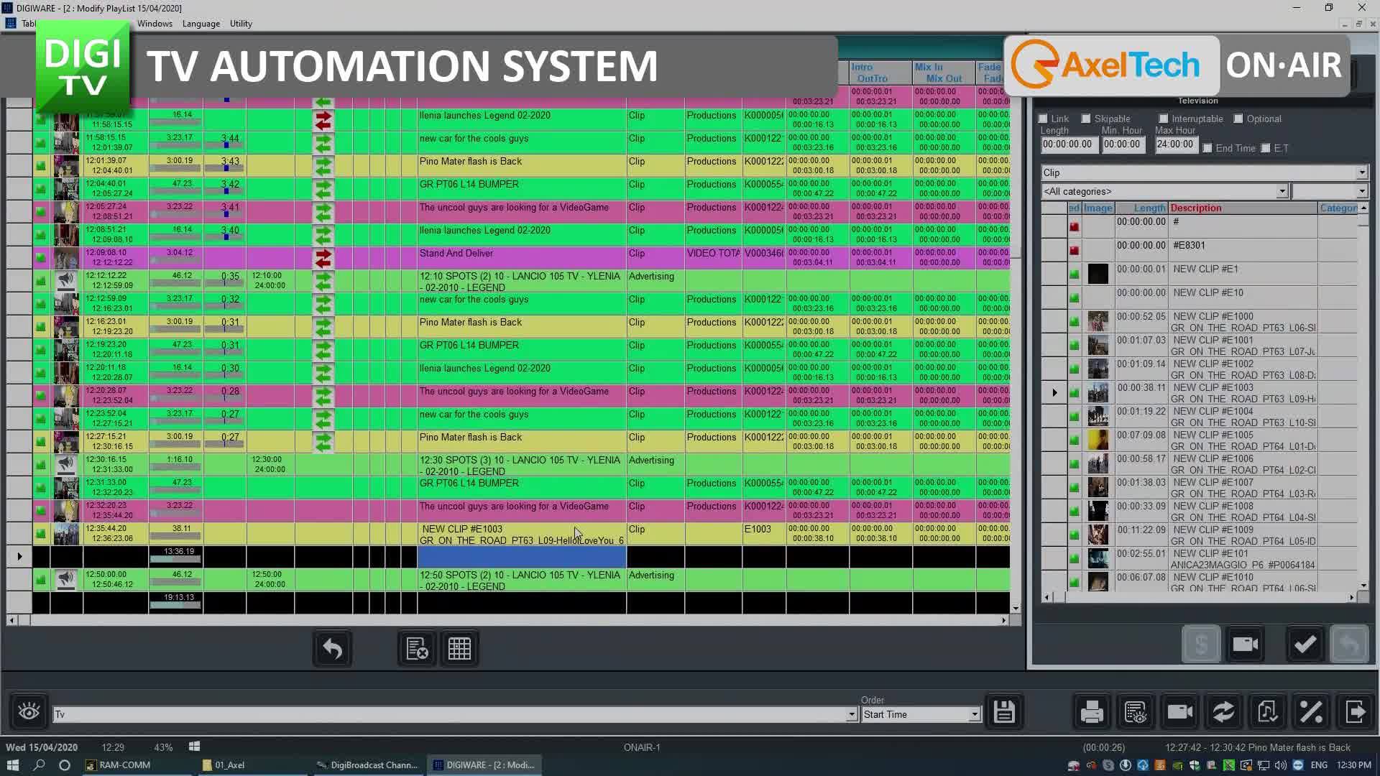Open the Language menu
This screenshot has height=776, width=1380.
click(x=201, y=24)
